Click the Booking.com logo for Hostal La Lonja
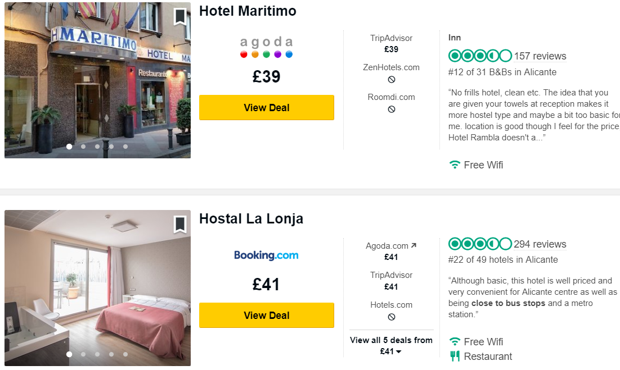 [x=266, y=255]
